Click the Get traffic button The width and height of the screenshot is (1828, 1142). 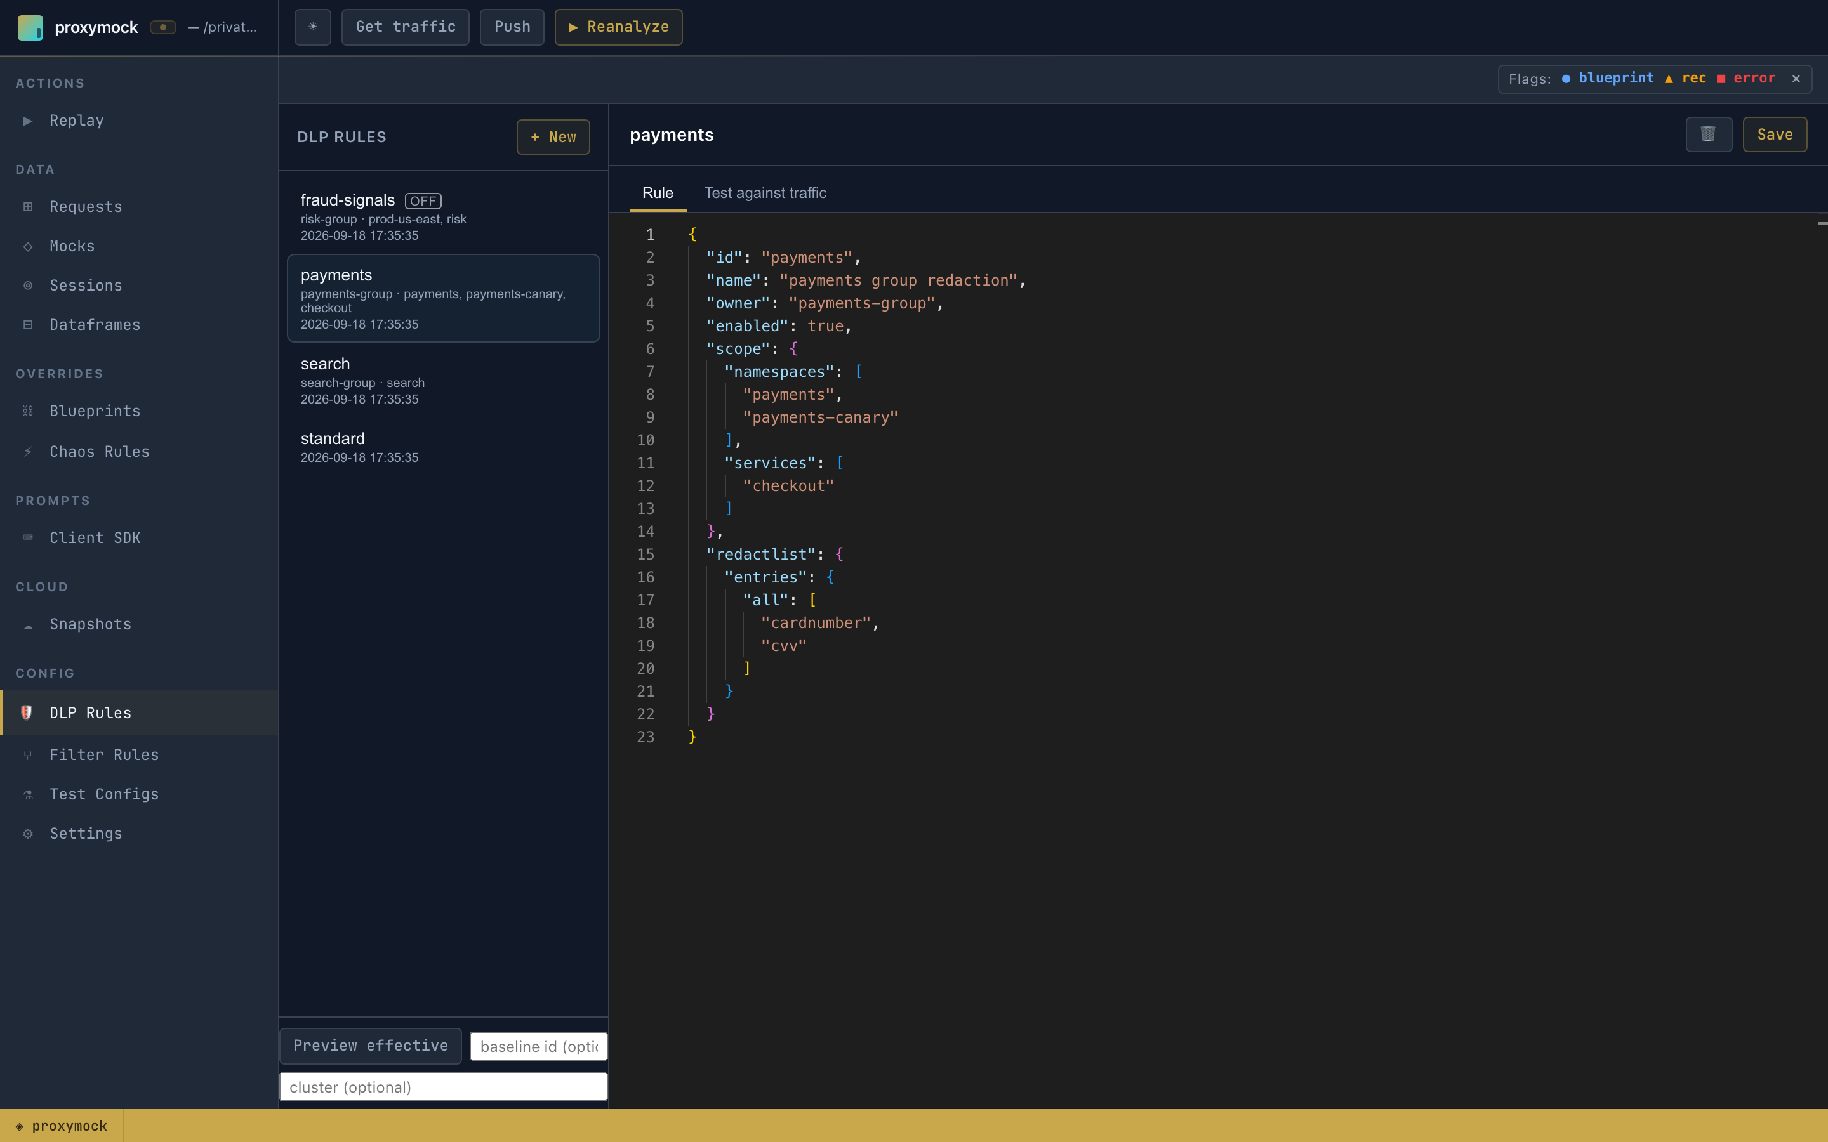point(406,27)
